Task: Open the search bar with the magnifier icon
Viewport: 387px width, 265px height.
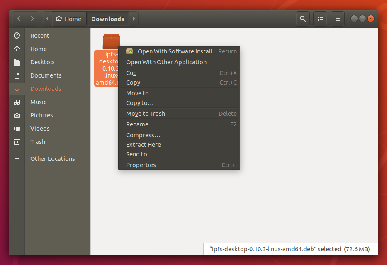Action: [302, 19]
